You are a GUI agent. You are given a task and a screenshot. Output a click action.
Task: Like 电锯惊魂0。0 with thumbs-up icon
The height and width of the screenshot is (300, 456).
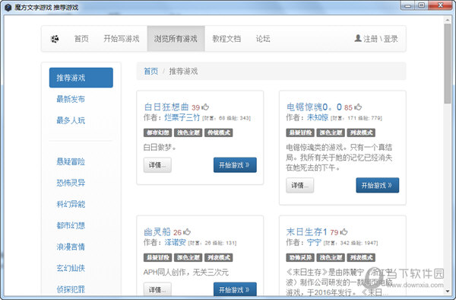(x=358, y=107)
